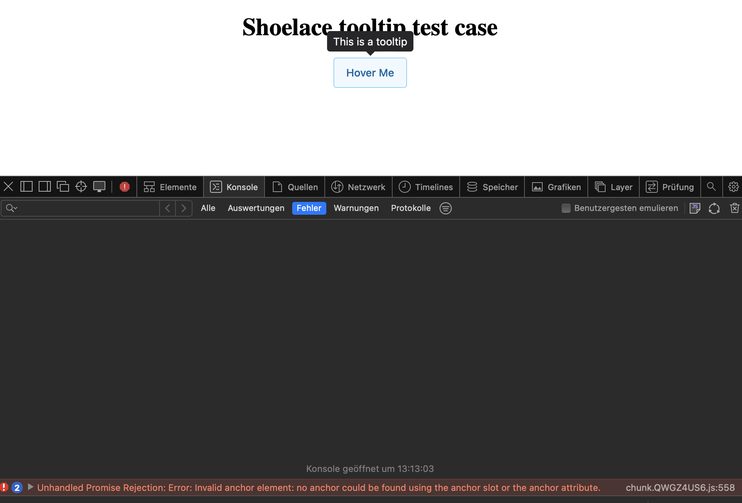Open inspector search with the magnifier icon
742x503 pixels.
(x=711, y=186)
